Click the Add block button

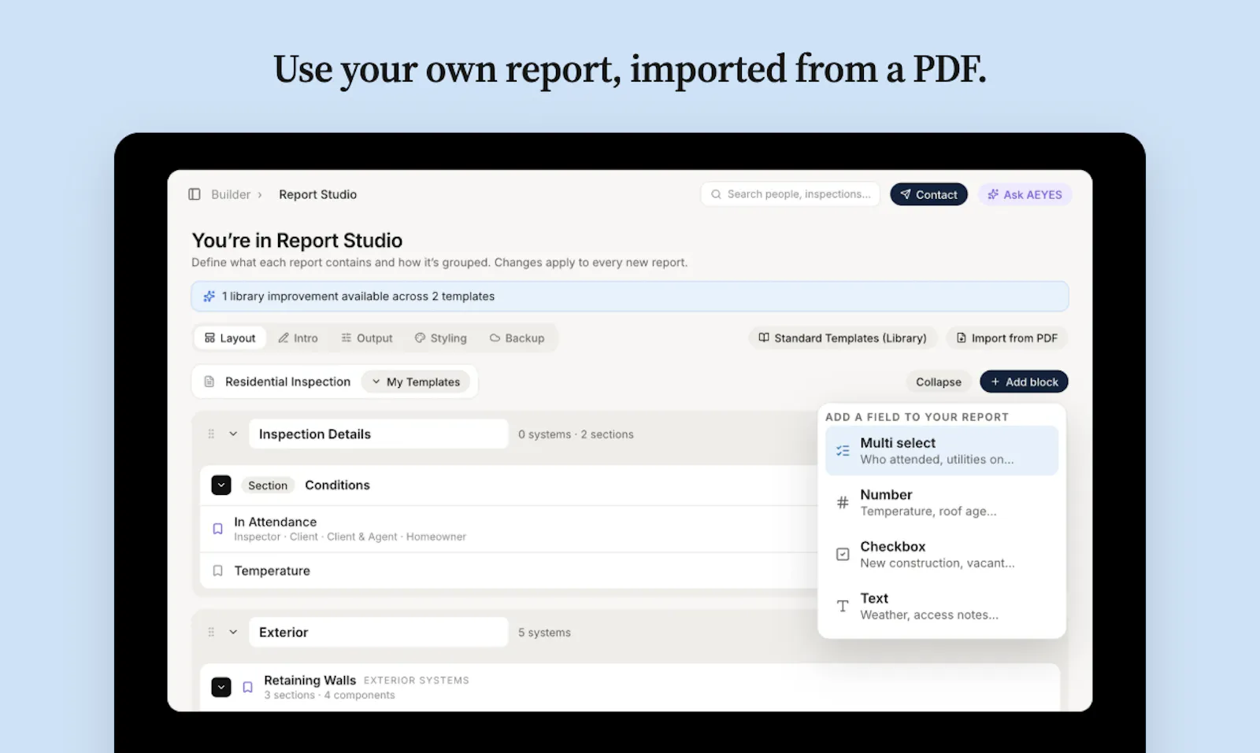pyautogui.click(x=1024, y=382)
